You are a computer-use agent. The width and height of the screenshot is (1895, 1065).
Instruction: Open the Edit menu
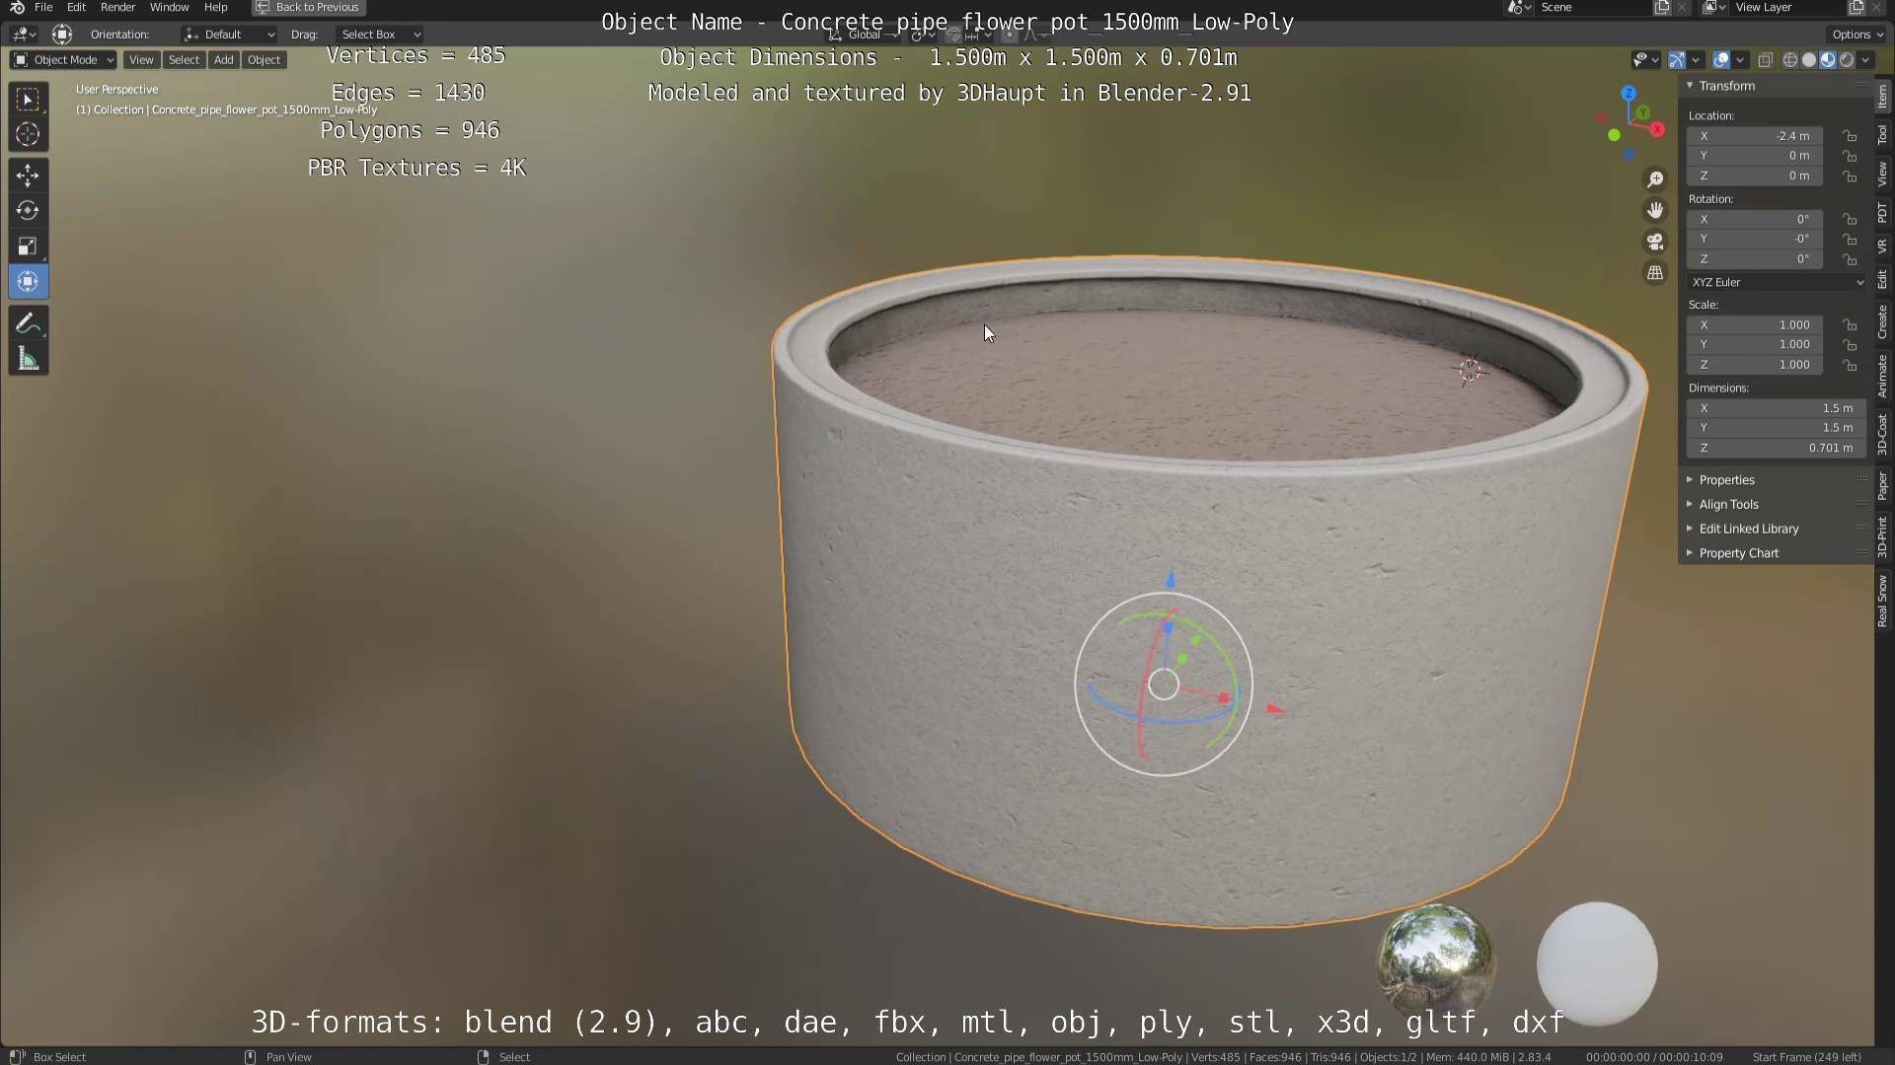(x=76, y=7)
